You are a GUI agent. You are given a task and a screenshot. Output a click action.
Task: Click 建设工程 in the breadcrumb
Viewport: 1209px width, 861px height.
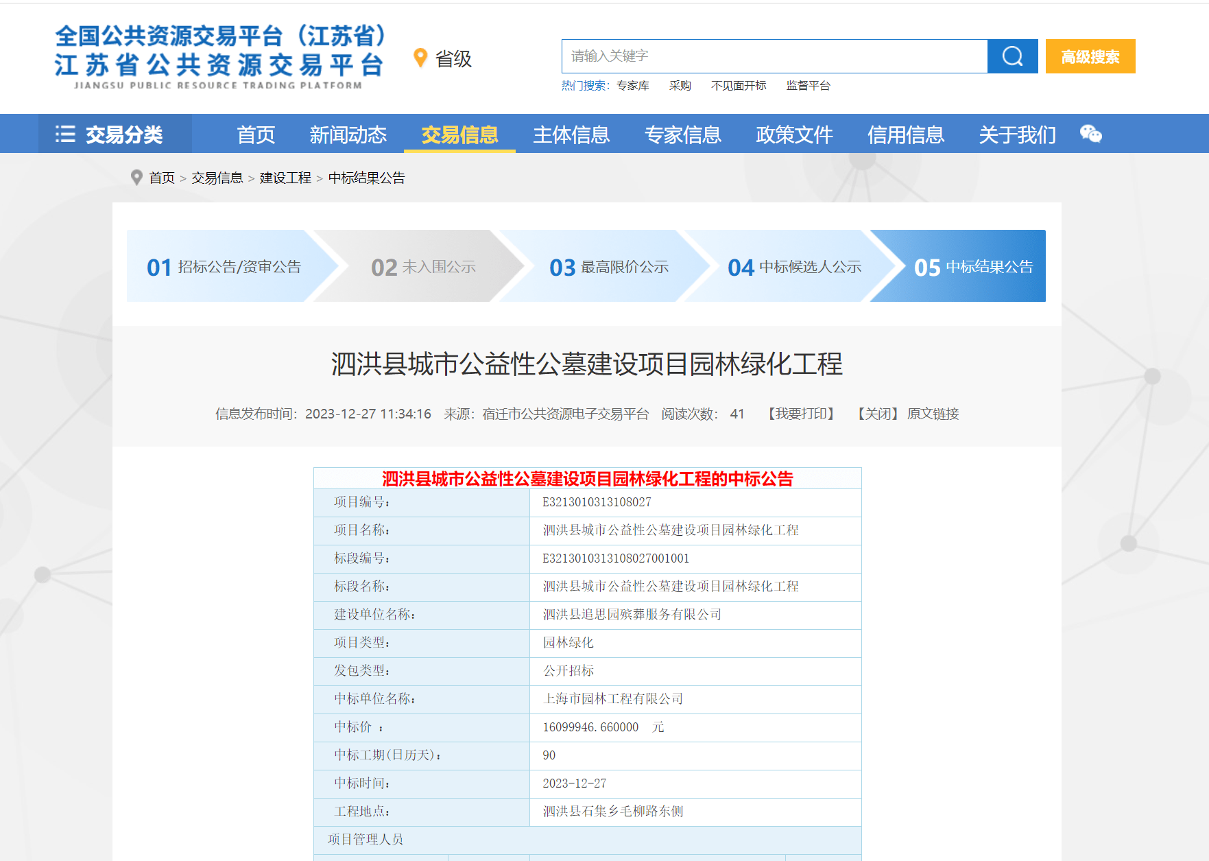point(285,178)
